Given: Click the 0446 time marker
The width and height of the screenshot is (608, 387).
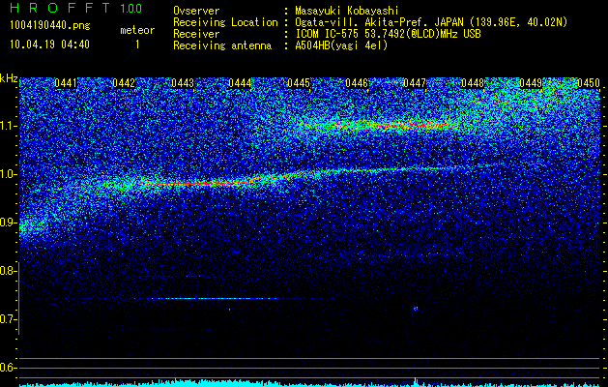Looking at the screenshot, I should point(357,83).
